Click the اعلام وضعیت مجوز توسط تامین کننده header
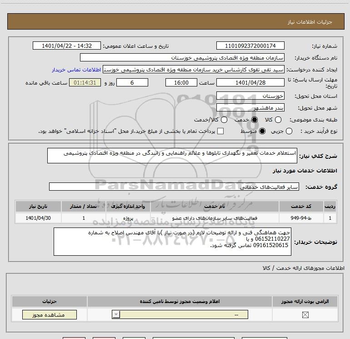Image resolution: width=350 pixels, height=339 pixels. pyautogui.click(x=180, y=301)
